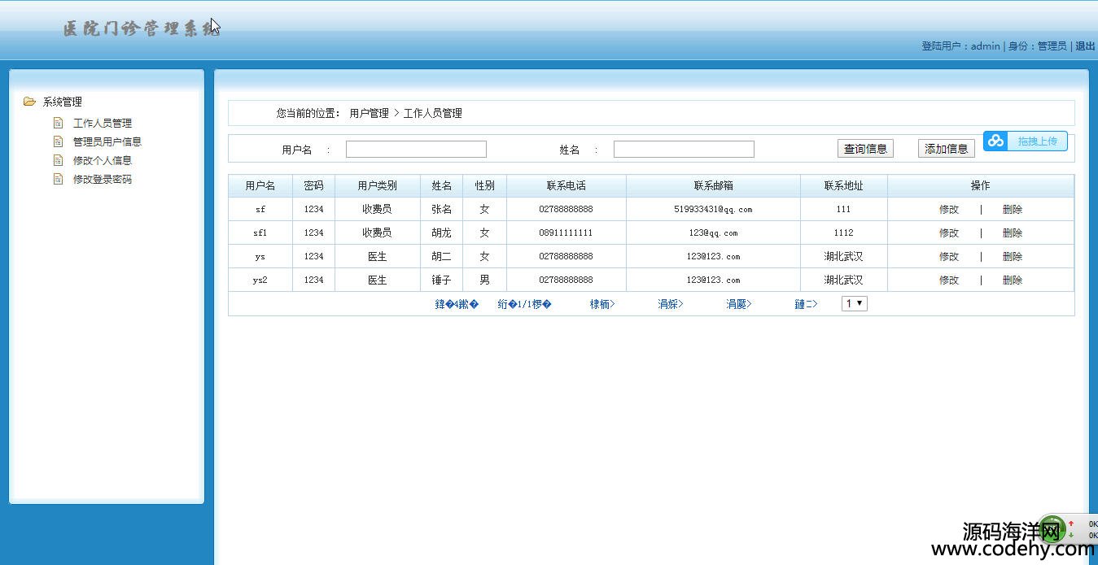Image resolution: width=1098 pixels, height=565 pixels.
Task: Click the document icon beside 修改登录密码
Action: tap(58, 179)
